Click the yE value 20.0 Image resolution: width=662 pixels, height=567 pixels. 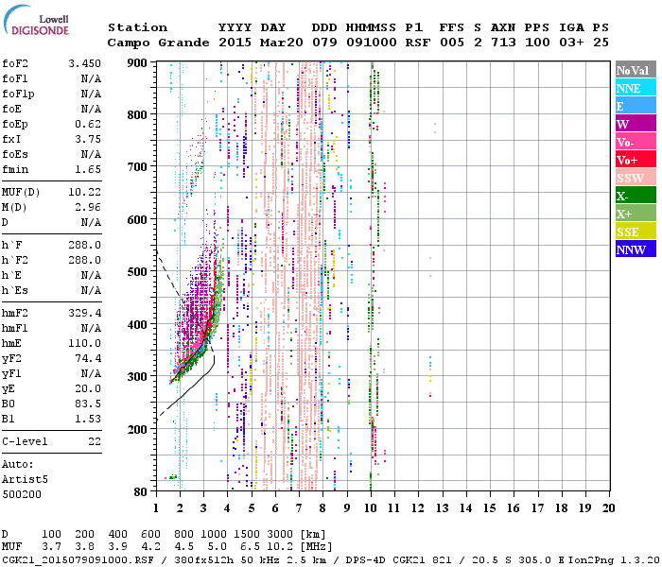coord(88,389)
